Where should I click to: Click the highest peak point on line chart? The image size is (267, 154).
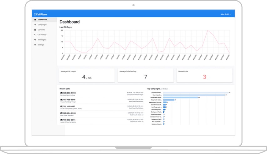coord(208,30)
